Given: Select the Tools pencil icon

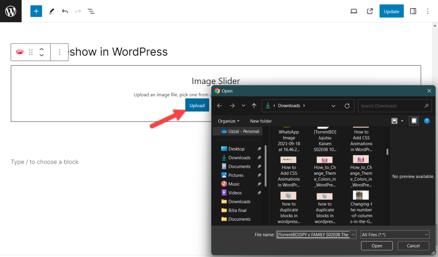Looking at the screenshot, I should [x=51, y=11].
